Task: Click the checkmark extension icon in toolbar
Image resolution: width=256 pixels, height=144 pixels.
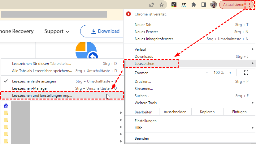Action: [174, 5]
